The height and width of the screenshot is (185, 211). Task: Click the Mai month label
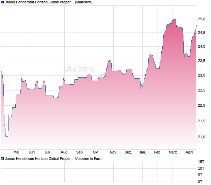click(16, 152)
